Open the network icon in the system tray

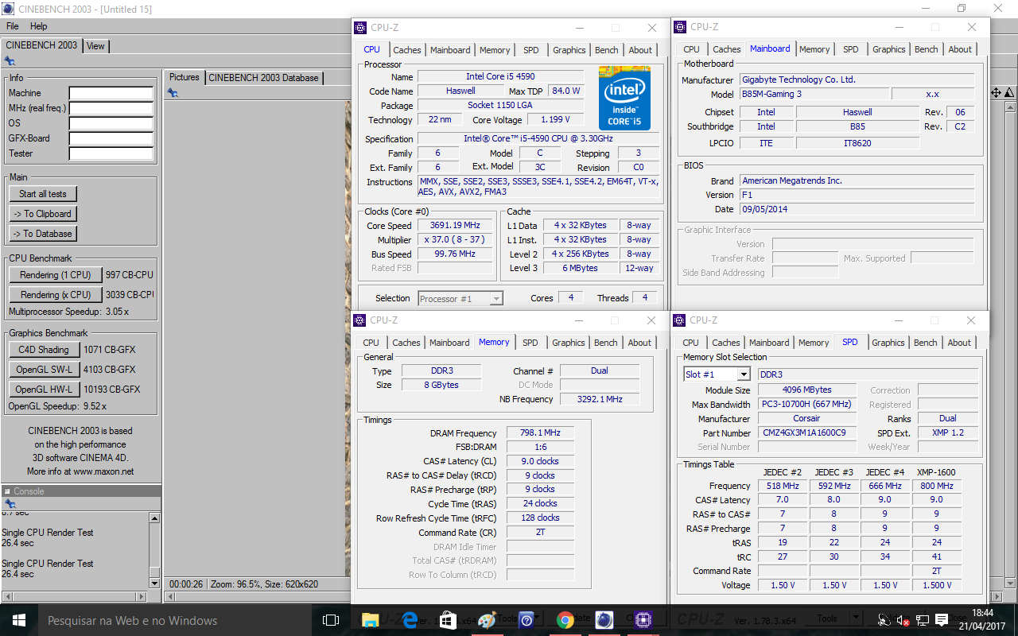[x=923, y=620]
